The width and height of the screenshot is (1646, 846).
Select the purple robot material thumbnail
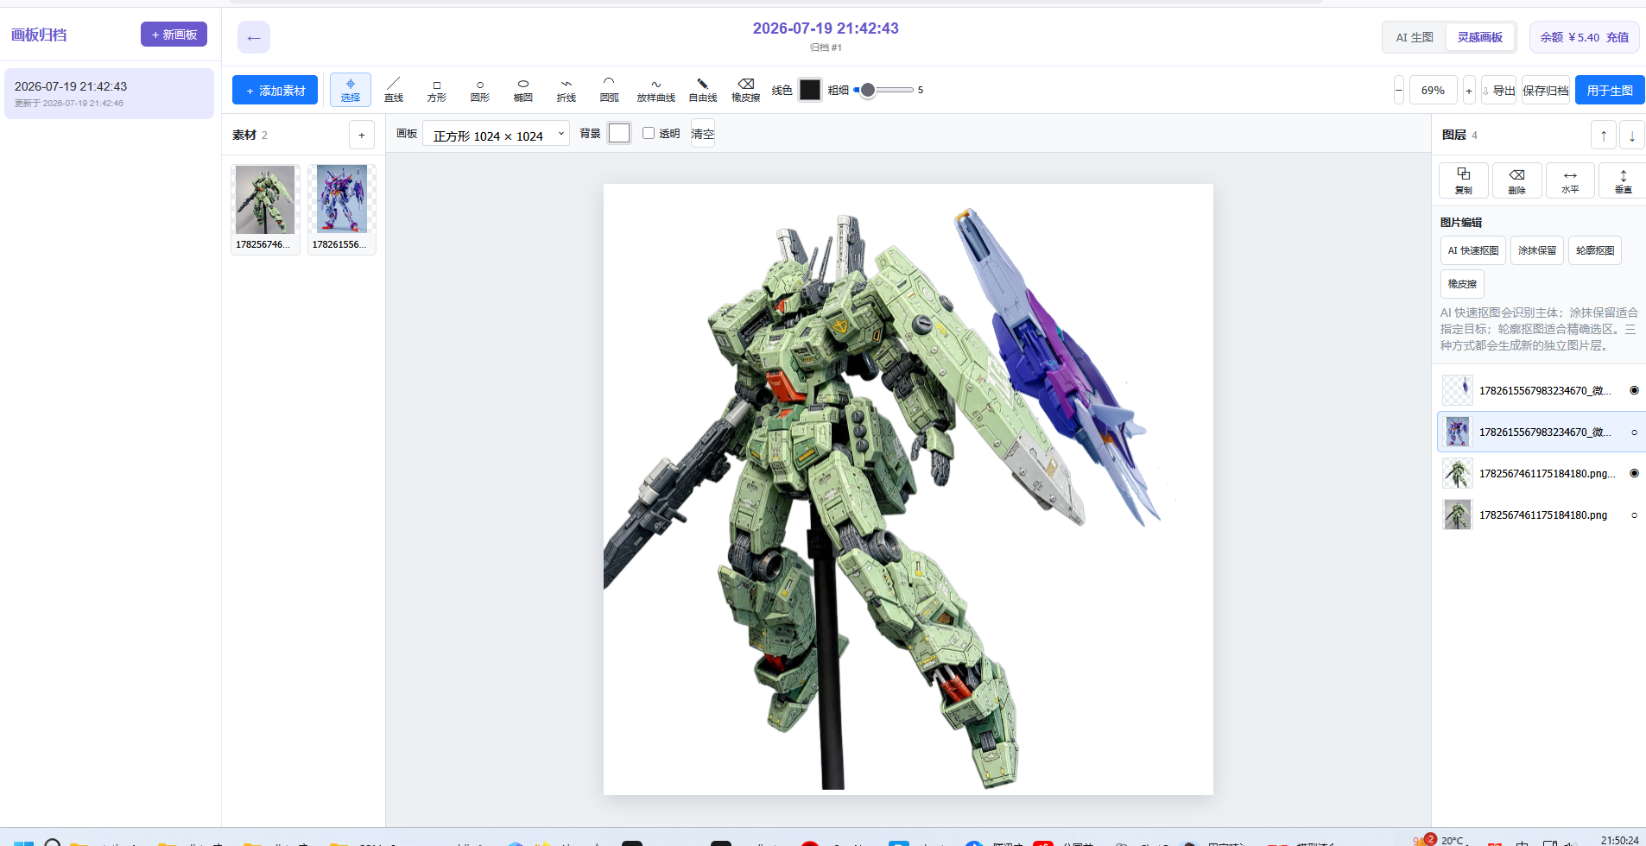tap(342, 210)
